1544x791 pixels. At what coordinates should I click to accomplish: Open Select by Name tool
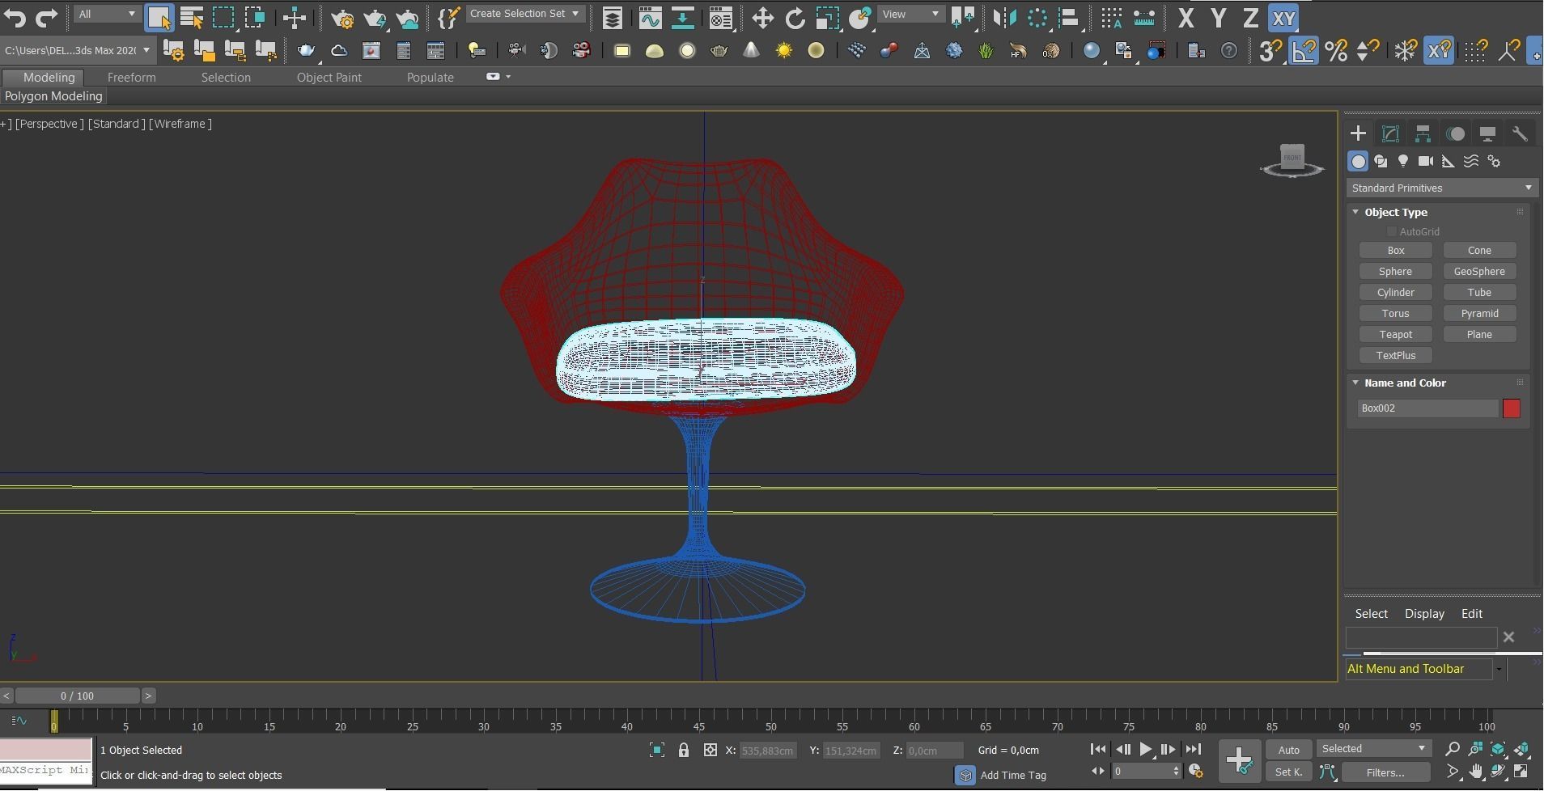point(192,17)
